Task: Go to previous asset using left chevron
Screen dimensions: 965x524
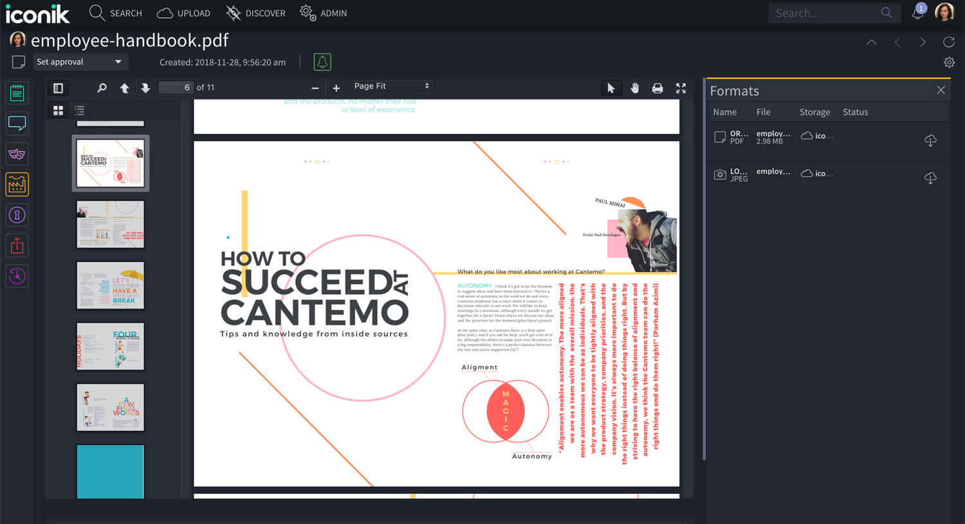Action: (897, 42)
